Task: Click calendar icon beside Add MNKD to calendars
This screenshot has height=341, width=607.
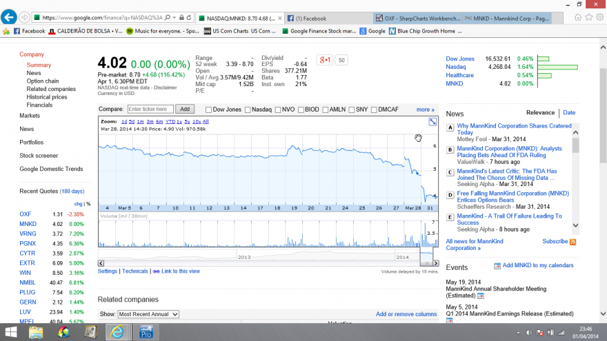Action: click(497, 266)
